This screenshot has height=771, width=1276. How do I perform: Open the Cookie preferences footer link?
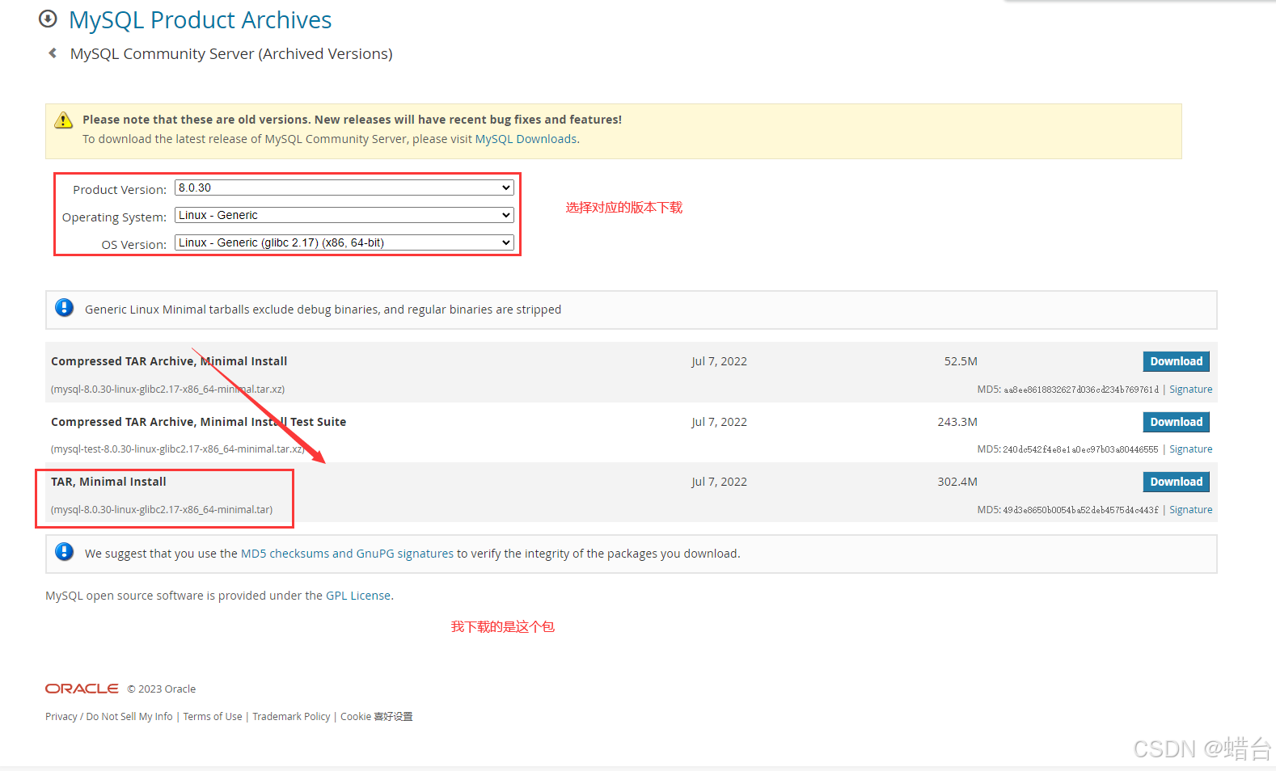coord(376,717)
